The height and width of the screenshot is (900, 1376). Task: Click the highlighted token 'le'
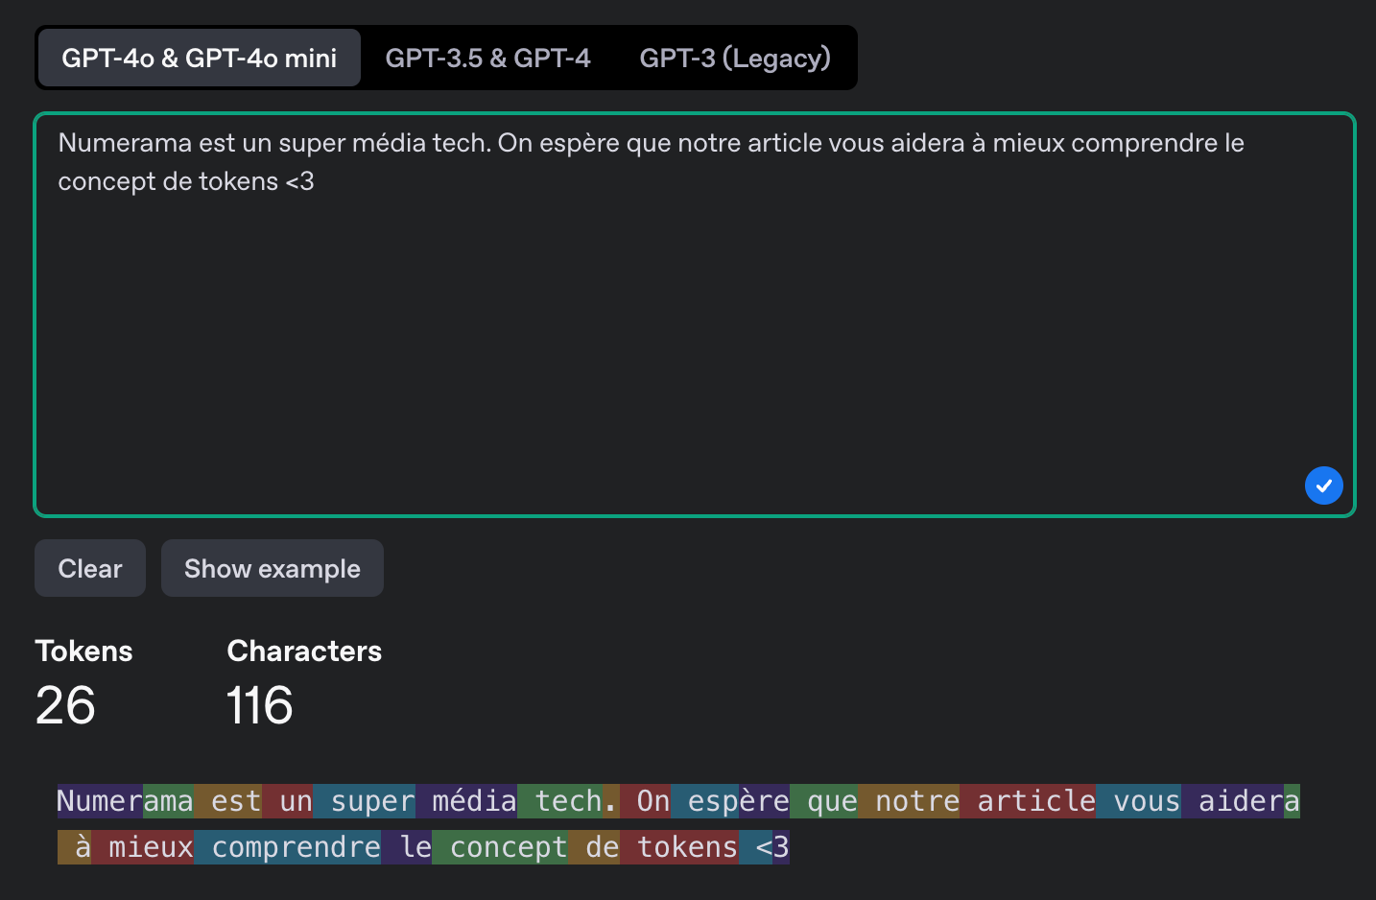click(407, 847)
